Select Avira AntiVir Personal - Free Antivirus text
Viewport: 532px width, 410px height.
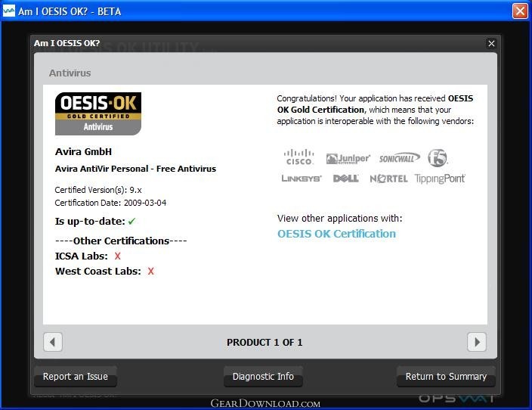pyautogui.click(x=135, y=169)
